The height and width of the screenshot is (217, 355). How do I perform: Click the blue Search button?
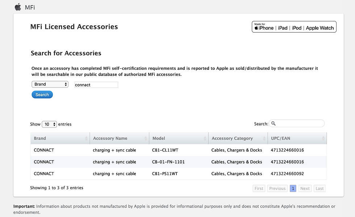[42, 95]
